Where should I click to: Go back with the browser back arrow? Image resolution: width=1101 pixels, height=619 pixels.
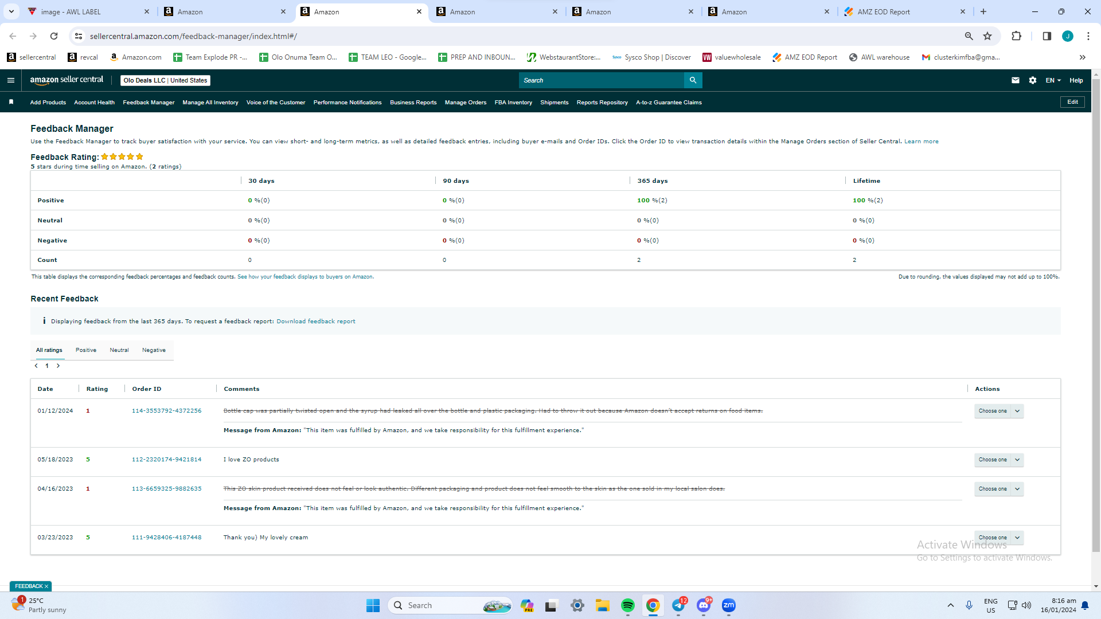tap(13, 36)
